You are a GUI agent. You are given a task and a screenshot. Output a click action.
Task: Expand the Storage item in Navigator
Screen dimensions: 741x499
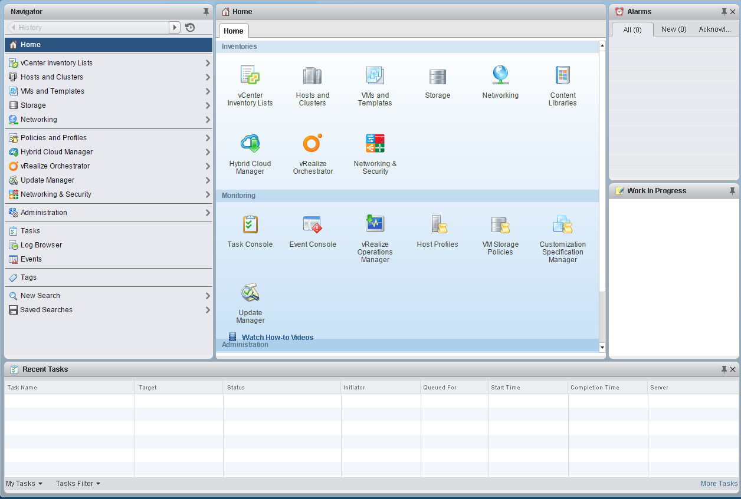coord(207,105)
